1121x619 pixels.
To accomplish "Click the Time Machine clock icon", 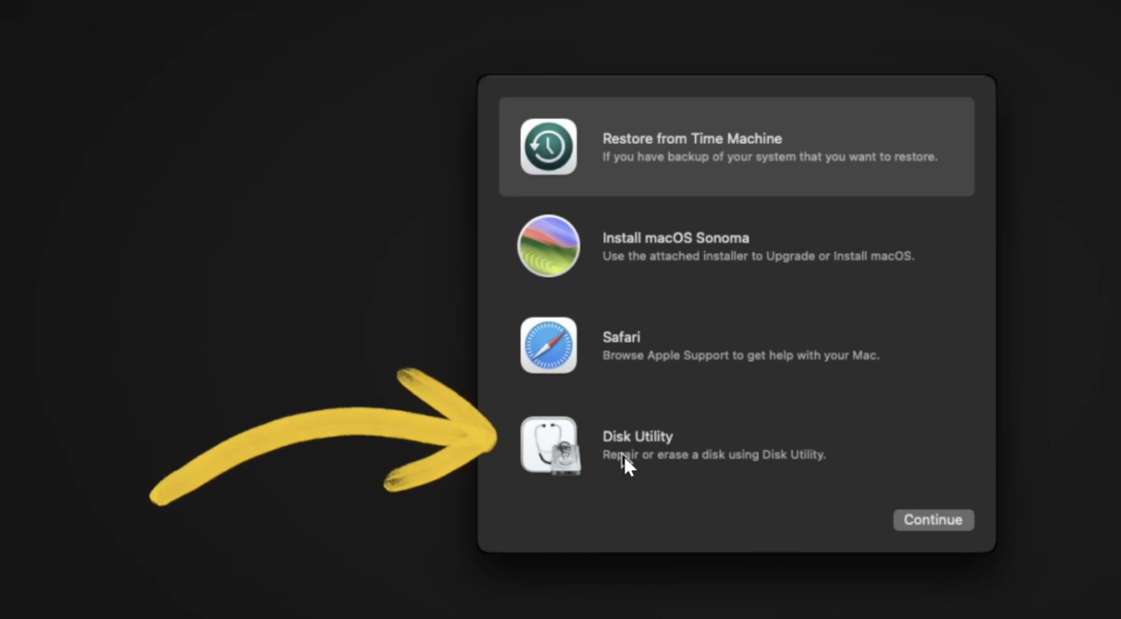I will [548, 147].
